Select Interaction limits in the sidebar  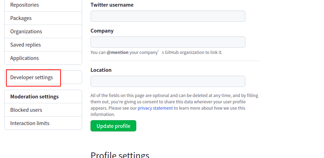(30, 123)
